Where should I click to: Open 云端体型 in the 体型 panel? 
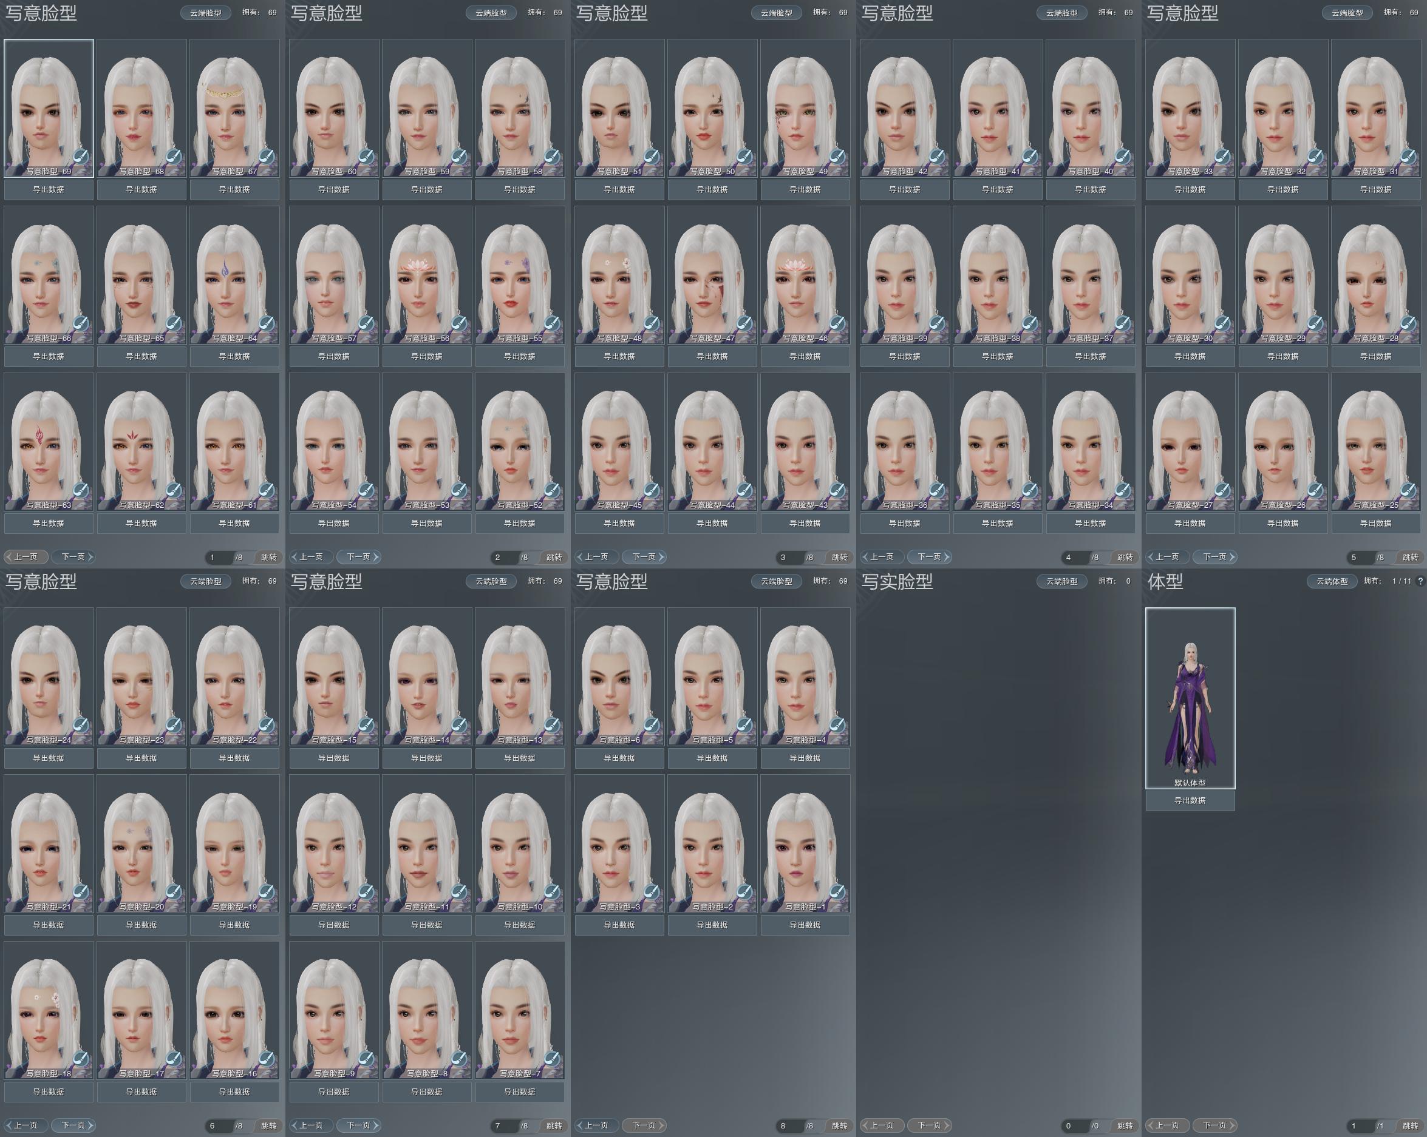coord(1332,581)
